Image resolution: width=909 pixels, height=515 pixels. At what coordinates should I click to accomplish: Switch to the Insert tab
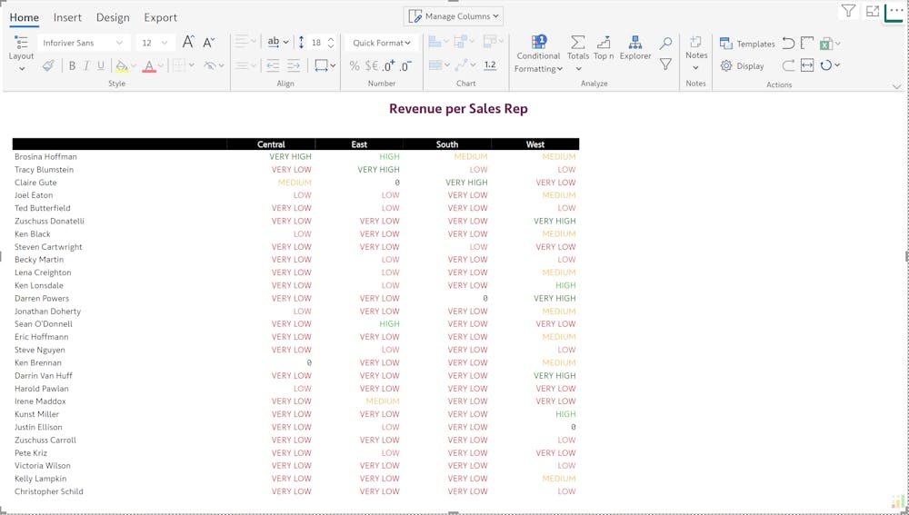pyautogui.click(x=67, y=17)
